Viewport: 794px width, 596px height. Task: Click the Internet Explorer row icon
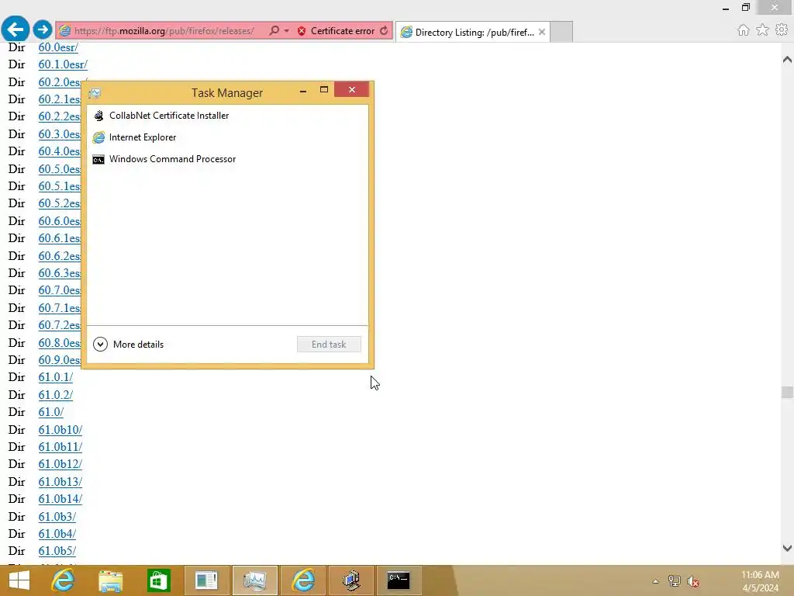pyautogui.click(x=98, y=137)
